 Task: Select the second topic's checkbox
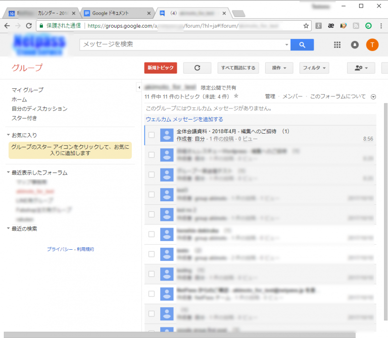(152, 154)
